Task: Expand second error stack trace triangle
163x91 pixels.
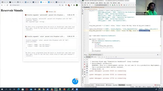Action: click(26, 53)
